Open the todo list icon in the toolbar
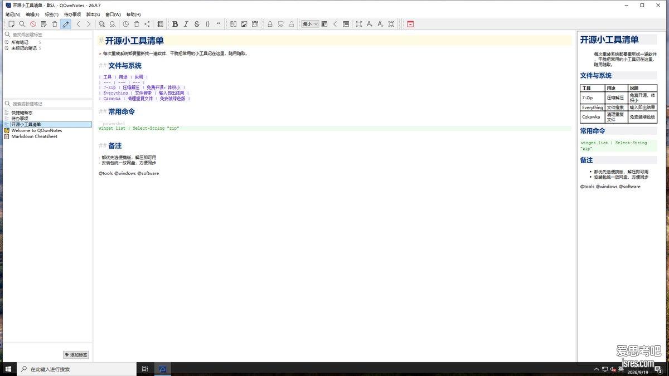The width and height of the screenshot is (669, 376). point(161,24)
